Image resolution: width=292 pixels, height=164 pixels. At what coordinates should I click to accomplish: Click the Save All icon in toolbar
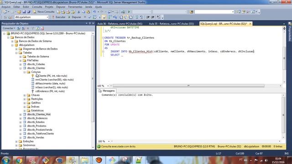click(x=29, y=12)
